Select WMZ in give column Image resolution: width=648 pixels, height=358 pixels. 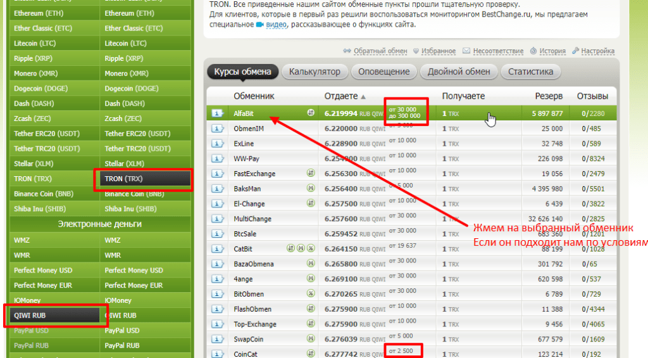(x=54, y=240)
